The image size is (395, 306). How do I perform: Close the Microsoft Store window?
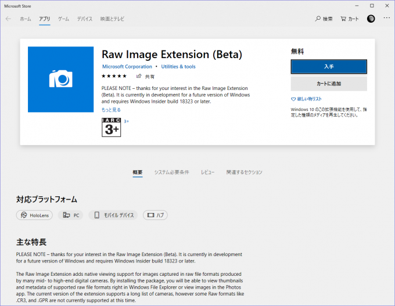click(387, 6)
